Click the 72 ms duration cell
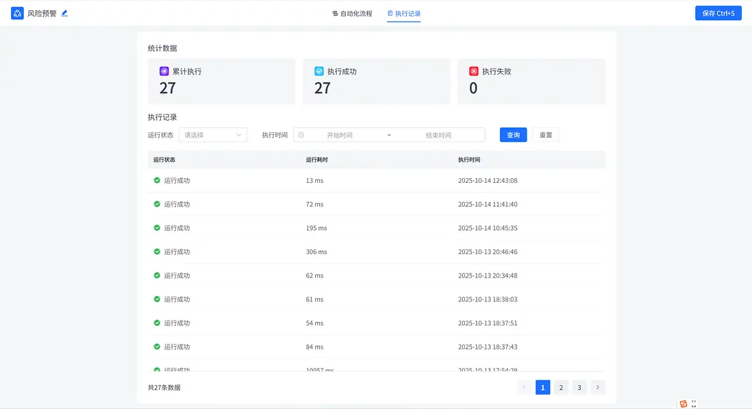Screen dimensions: 752x409 click(314, 204)
